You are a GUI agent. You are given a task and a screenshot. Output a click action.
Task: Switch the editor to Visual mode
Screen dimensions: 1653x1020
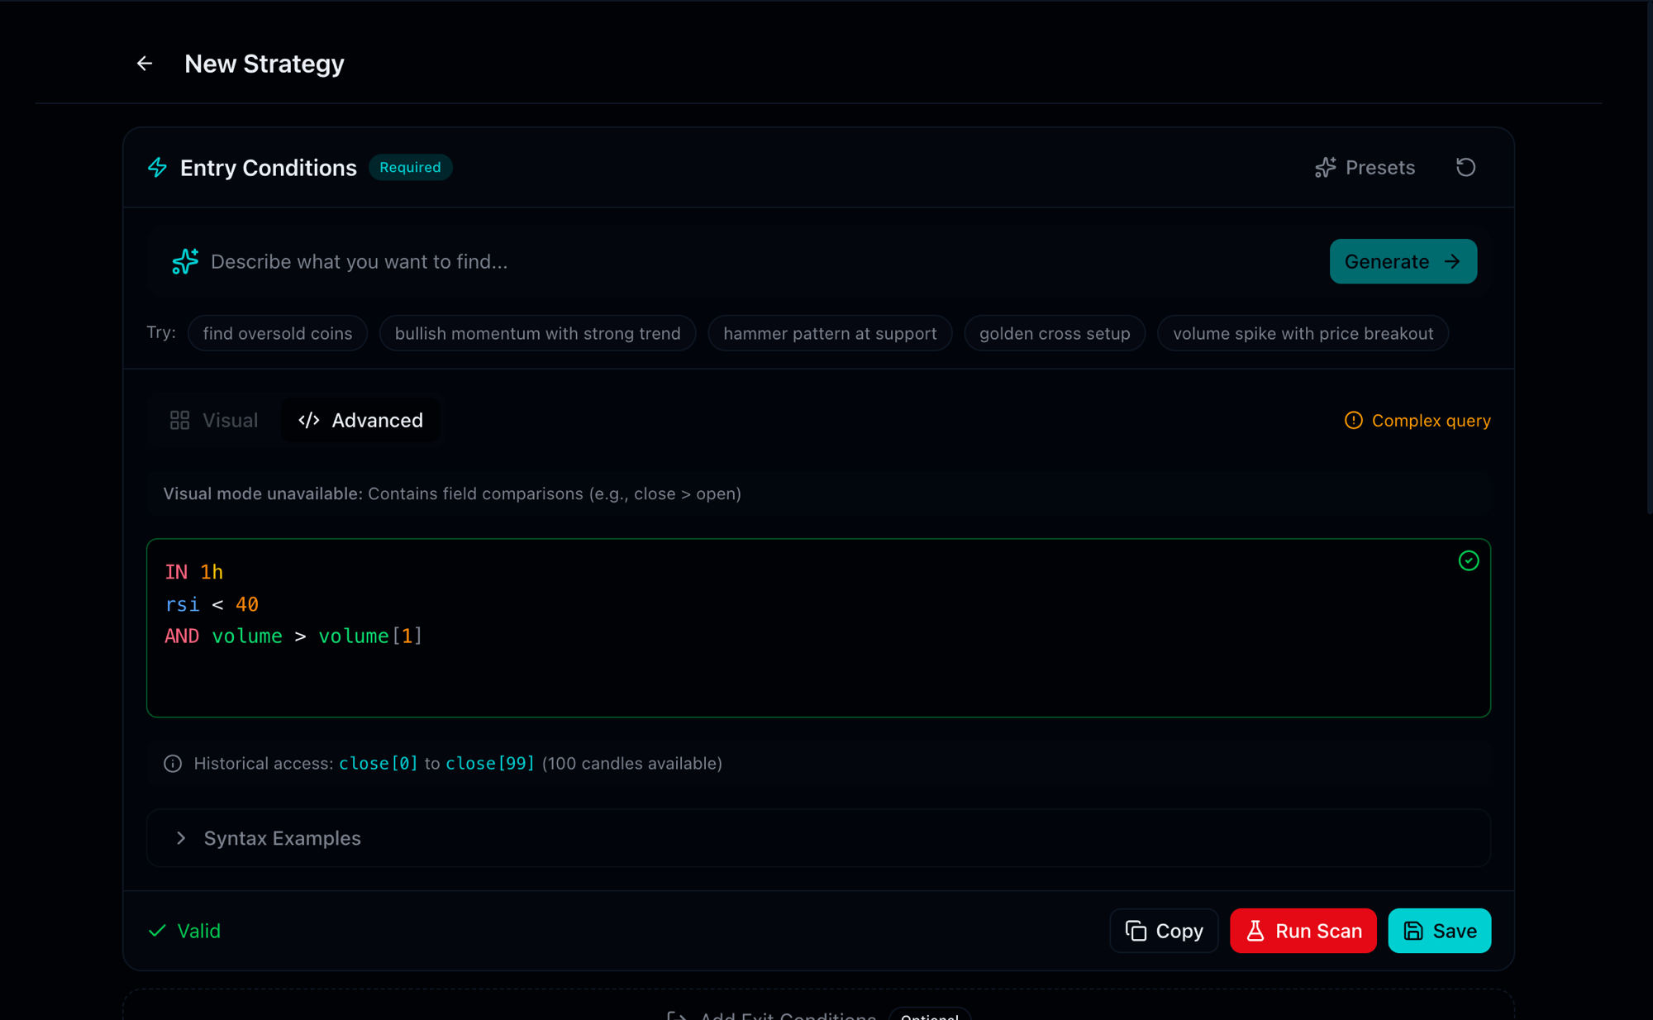[x=213, y=420]
